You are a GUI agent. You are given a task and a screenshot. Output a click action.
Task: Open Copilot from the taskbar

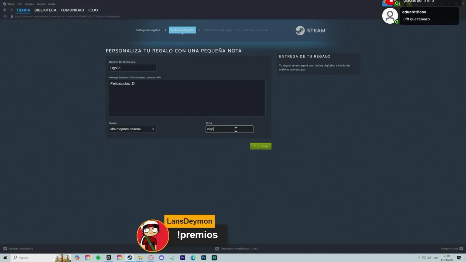[77, 258]
